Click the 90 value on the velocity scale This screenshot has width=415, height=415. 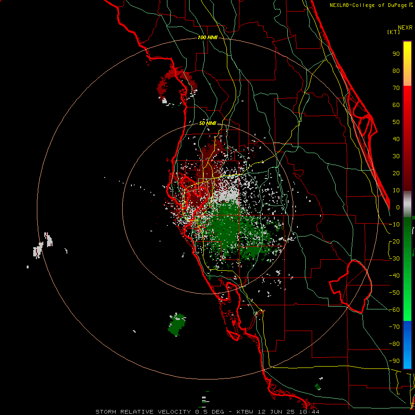[x=396, y=53]
